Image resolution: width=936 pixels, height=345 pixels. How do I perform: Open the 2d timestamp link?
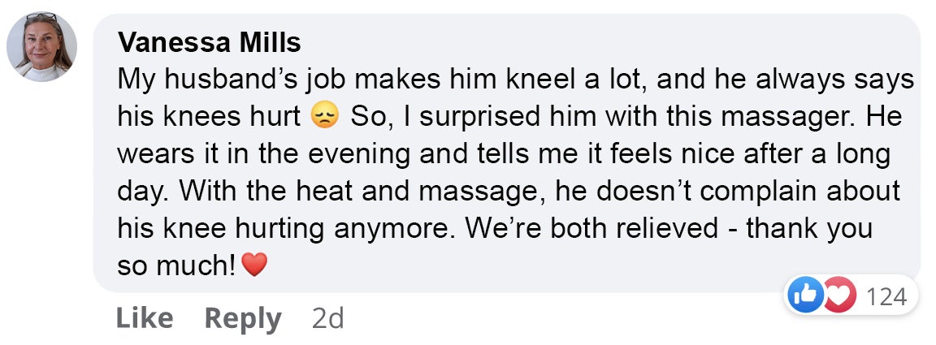(x=327, y=319)
